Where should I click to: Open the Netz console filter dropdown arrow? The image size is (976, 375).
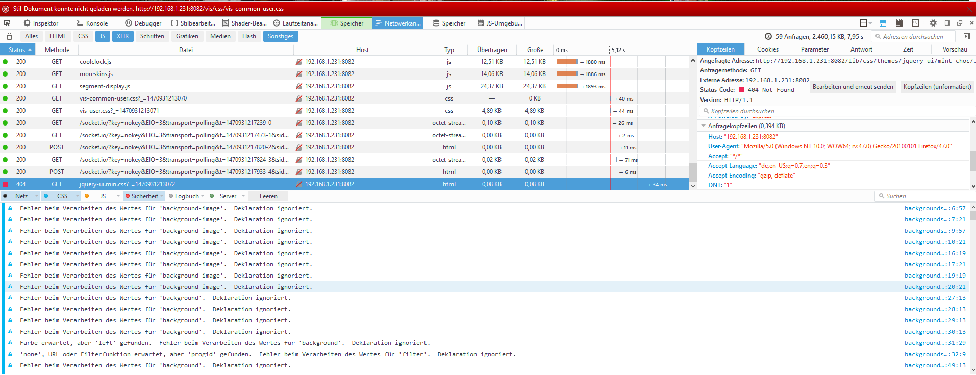(x=37, y=196)
